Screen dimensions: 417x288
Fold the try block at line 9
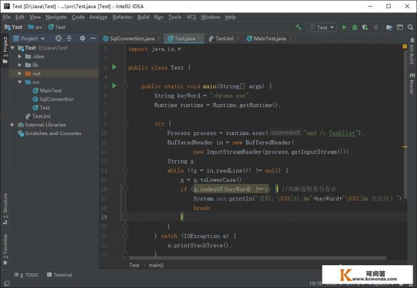coord(125,123)
